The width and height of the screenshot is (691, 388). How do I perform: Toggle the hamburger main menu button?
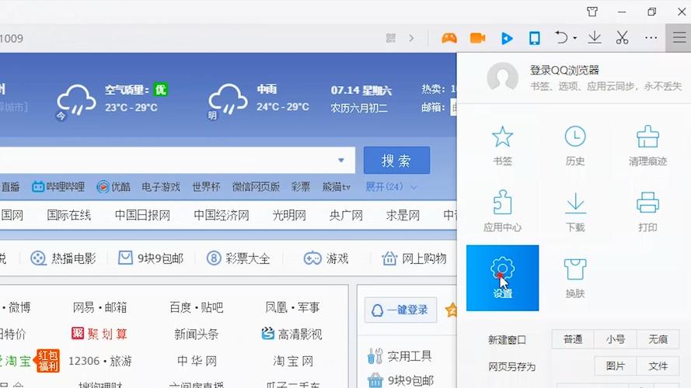point(679,38)
